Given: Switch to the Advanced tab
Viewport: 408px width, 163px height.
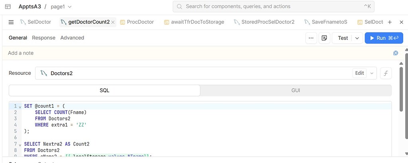Looking at the screenshot, I should [x=72, y=38].
